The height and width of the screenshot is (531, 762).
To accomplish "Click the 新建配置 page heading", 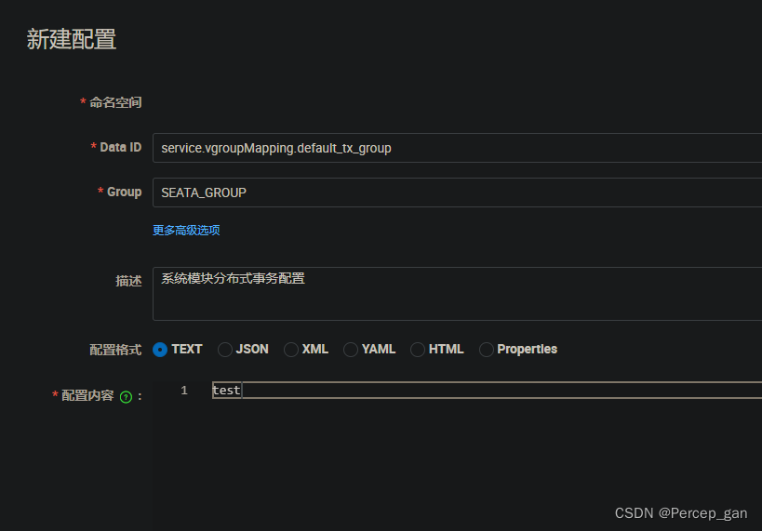I will tap(72, 39).
